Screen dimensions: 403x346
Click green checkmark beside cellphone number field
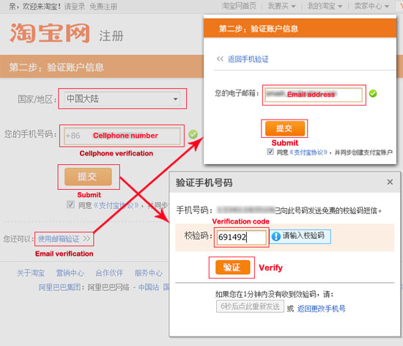pyautogui.click(x=193, y=134)
